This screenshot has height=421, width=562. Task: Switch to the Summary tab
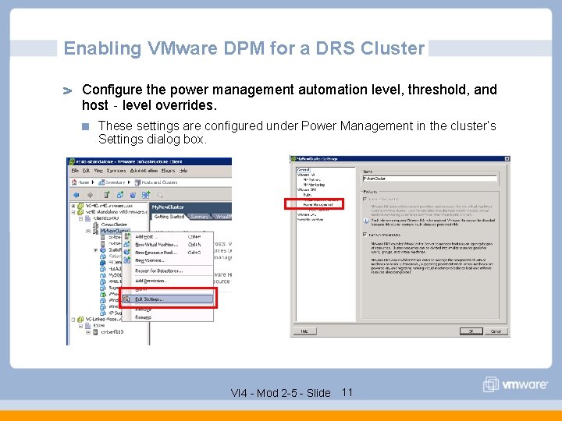[x=199, y=217]
